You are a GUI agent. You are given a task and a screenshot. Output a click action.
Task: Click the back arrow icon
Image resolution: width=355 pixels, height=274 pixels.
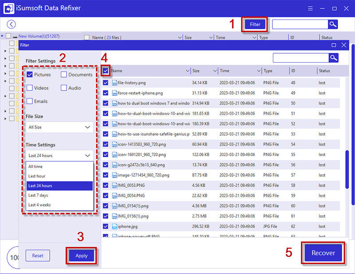[11, 24]
